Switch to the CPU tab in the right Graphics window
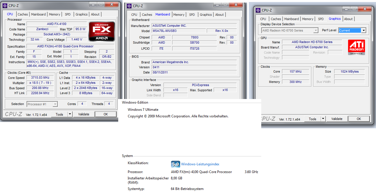376x194 pixels. pyautogui.click(x=263, y=19)
